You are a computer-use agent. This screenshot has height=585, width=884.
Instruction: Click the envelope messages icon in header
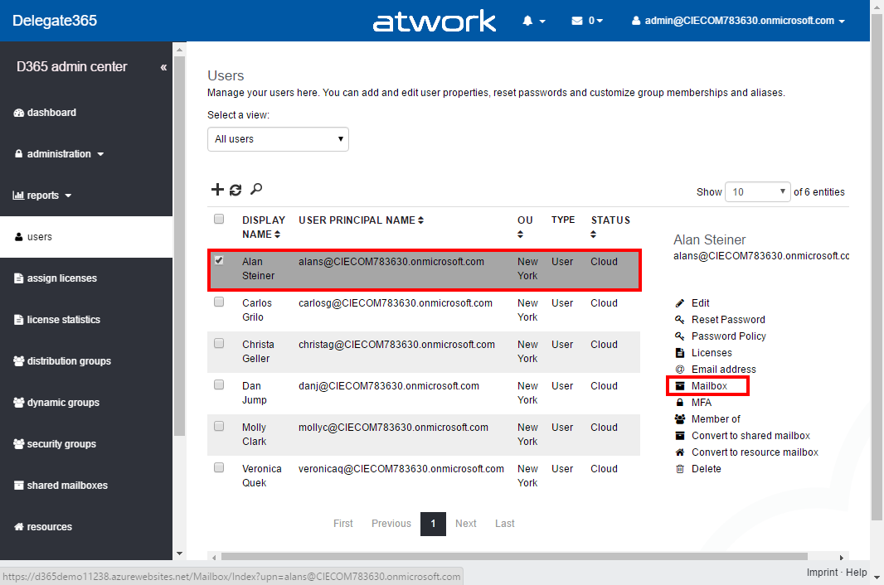577,21
